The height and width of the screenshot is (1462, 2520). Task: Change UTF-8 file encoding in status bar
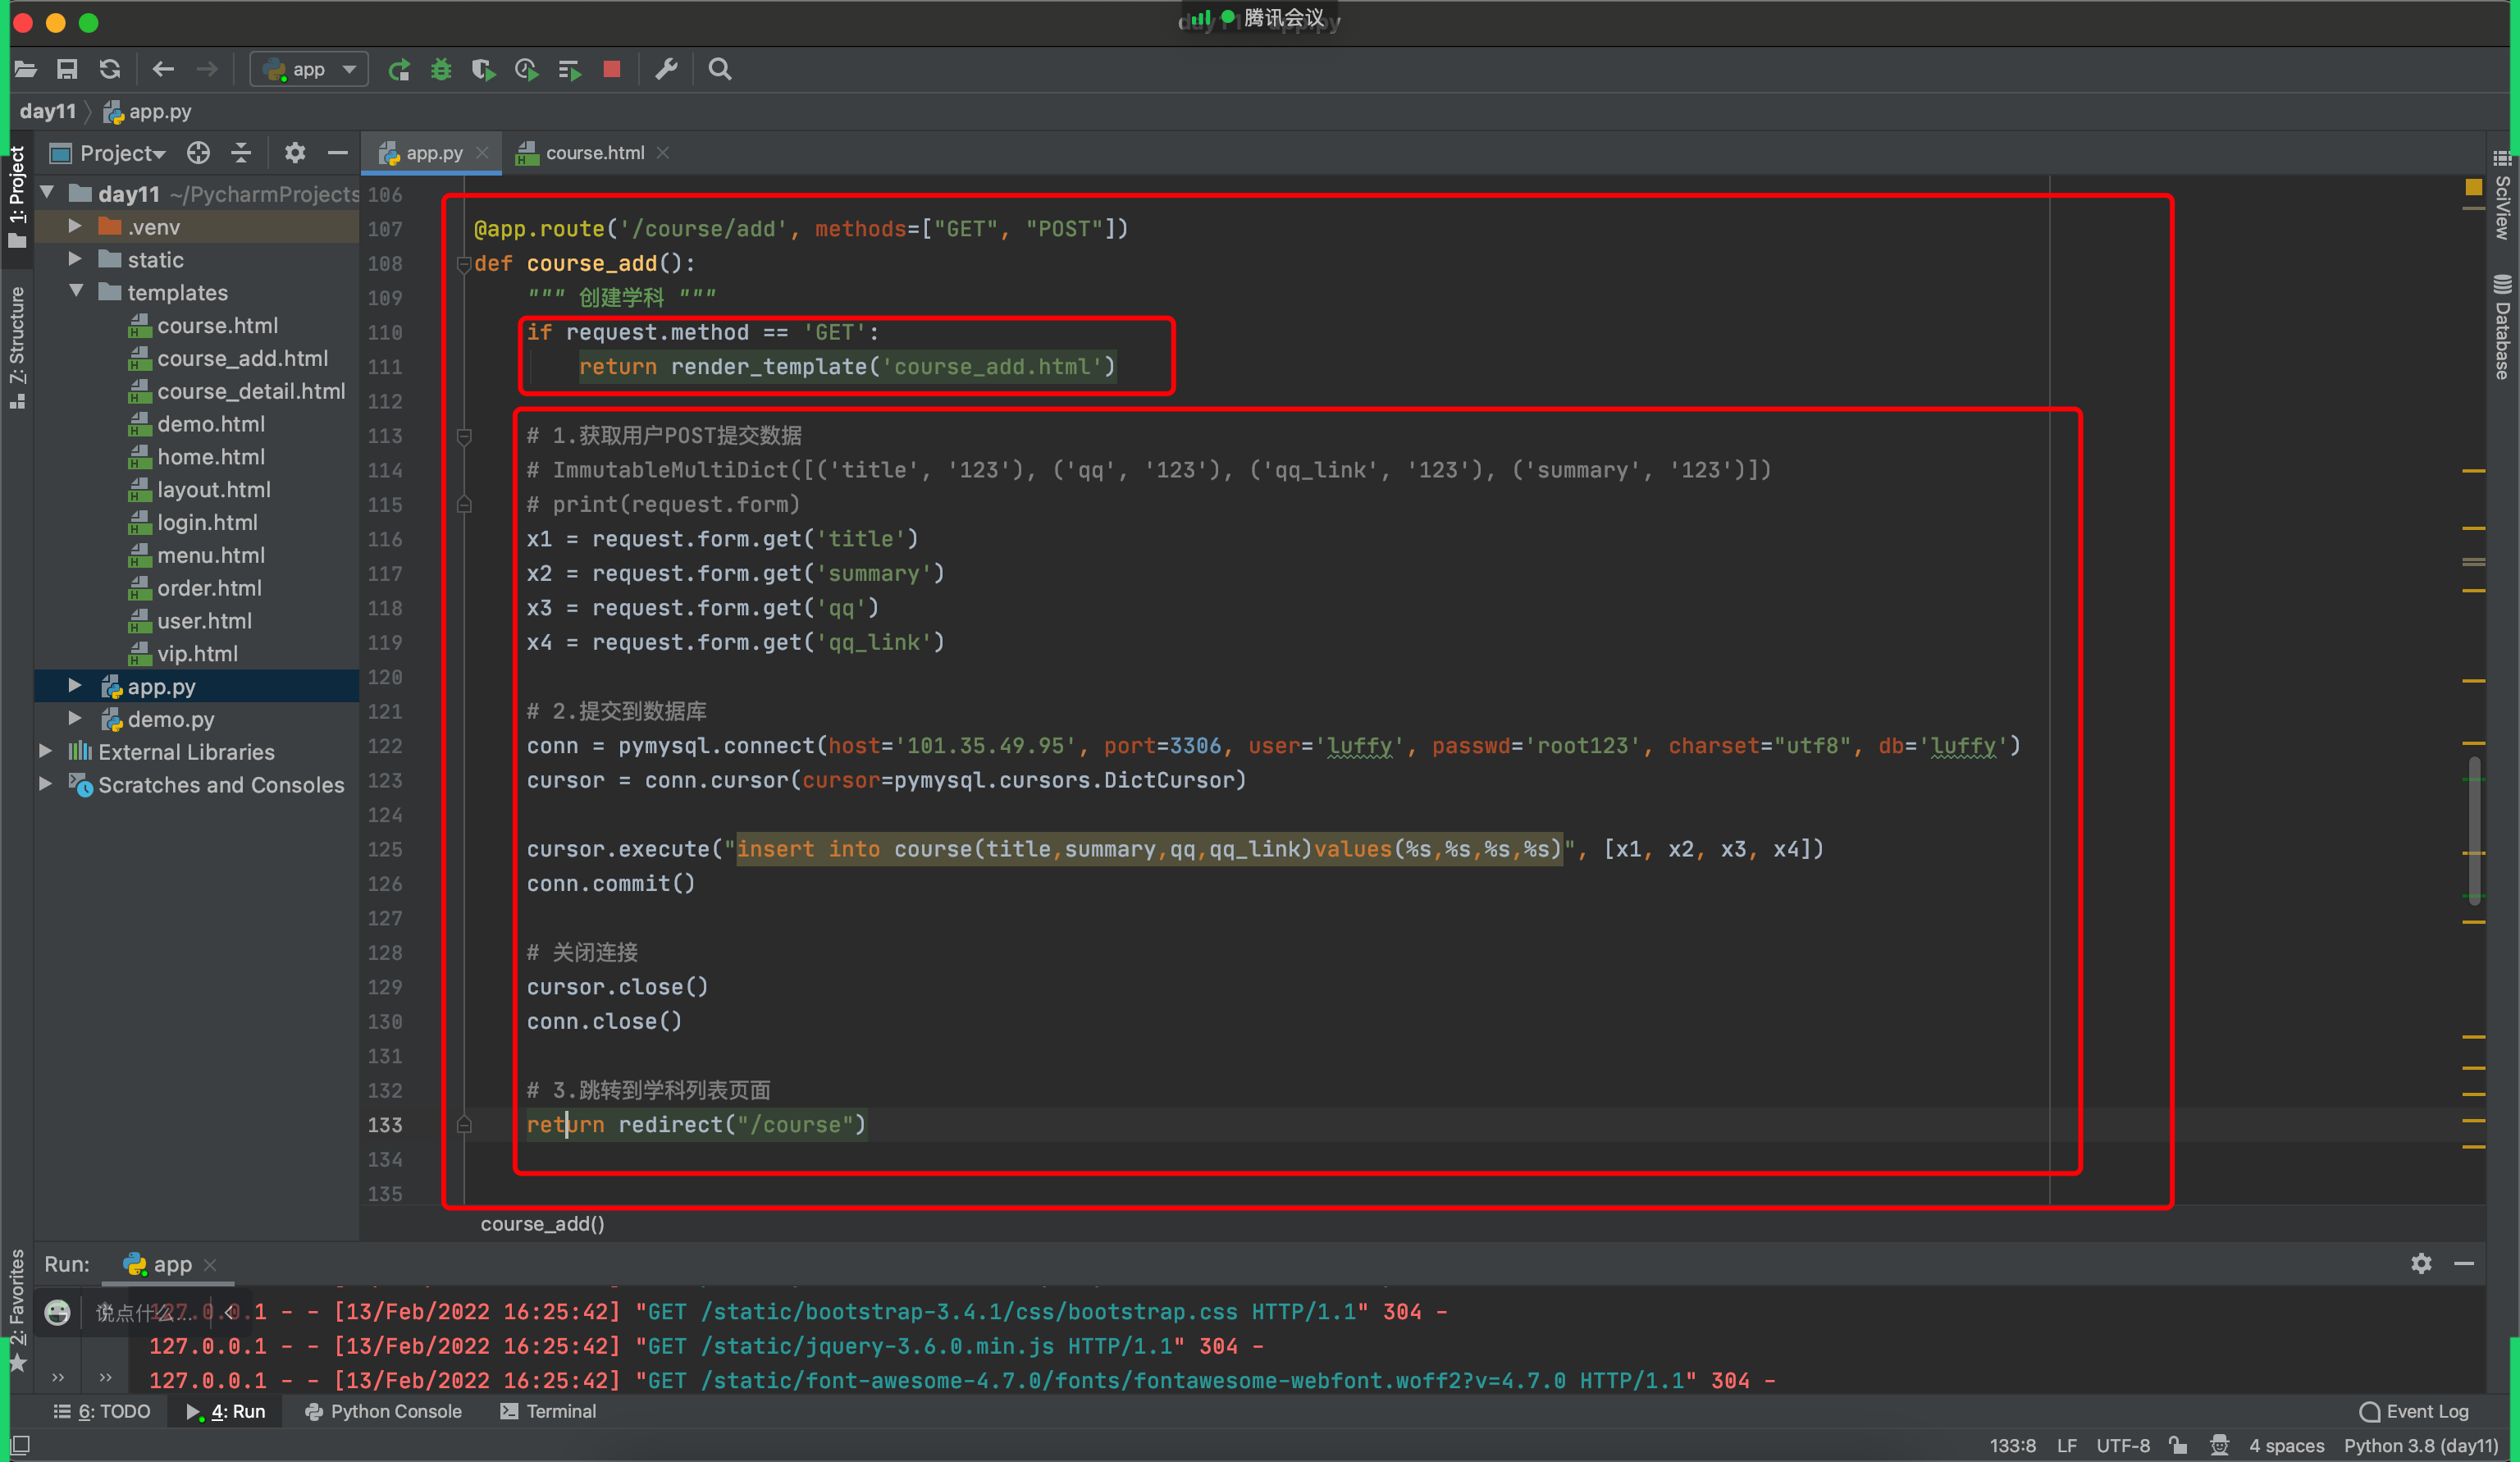[2123, 1445]
